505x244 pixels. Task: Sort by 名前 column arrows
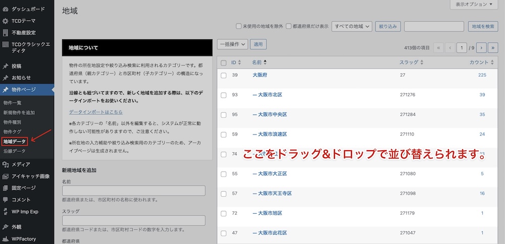(265, 63)
